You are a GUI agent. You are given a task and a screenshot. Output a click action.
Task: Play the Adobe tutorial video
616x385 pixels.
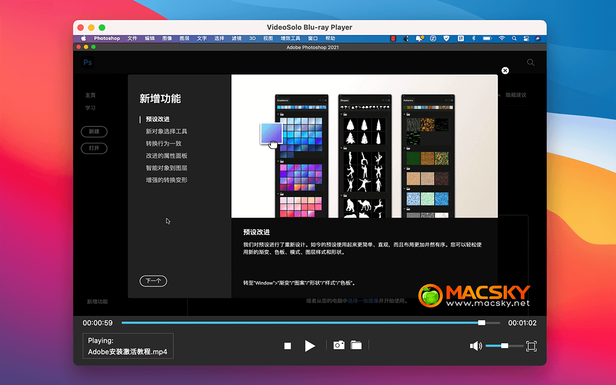point(310,346)
